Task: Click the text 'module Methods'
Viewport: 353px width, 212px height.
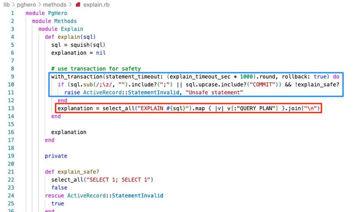Action: 54,21
